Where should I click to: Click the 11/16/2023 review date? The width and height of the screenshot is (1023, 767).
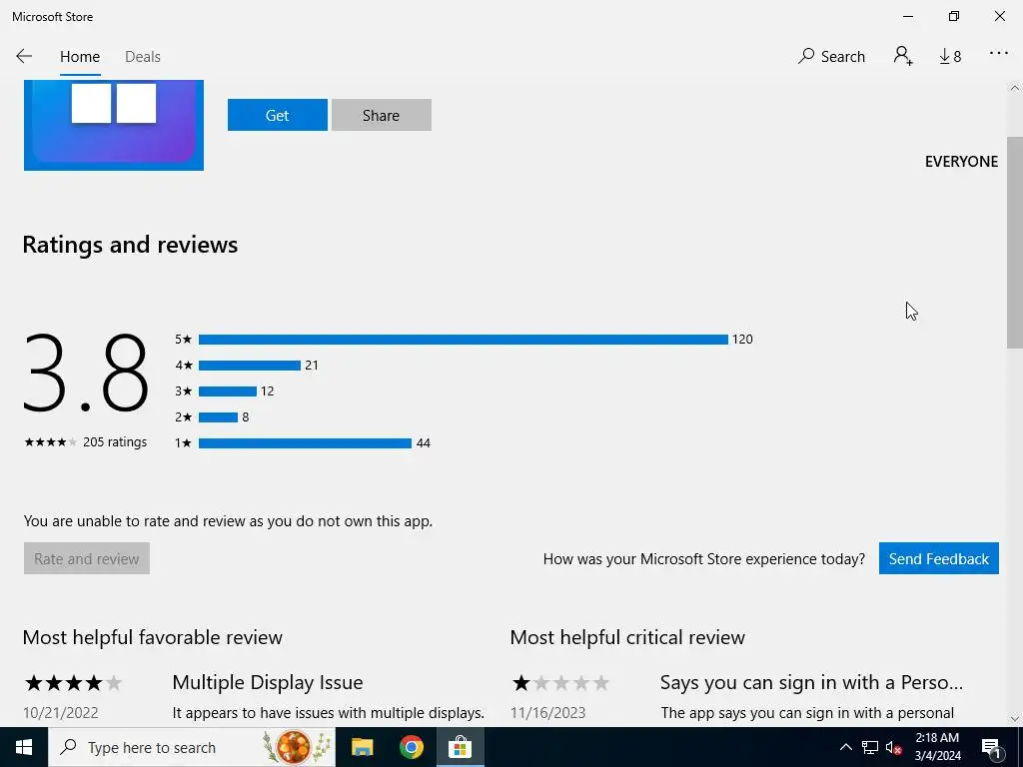pyautogui.click(x=548, y=713)
